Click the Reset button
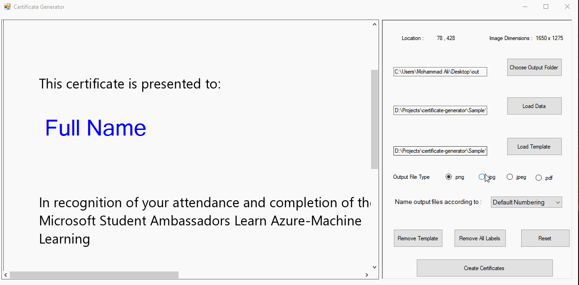 [x=545, y=238]
